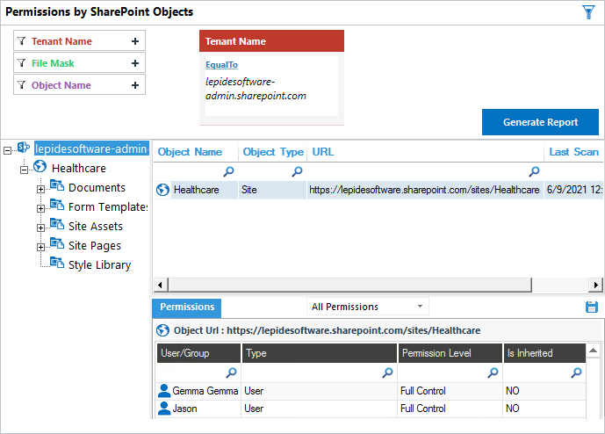
Task: Select Style Library tree item
Action: tap(99, 264)
